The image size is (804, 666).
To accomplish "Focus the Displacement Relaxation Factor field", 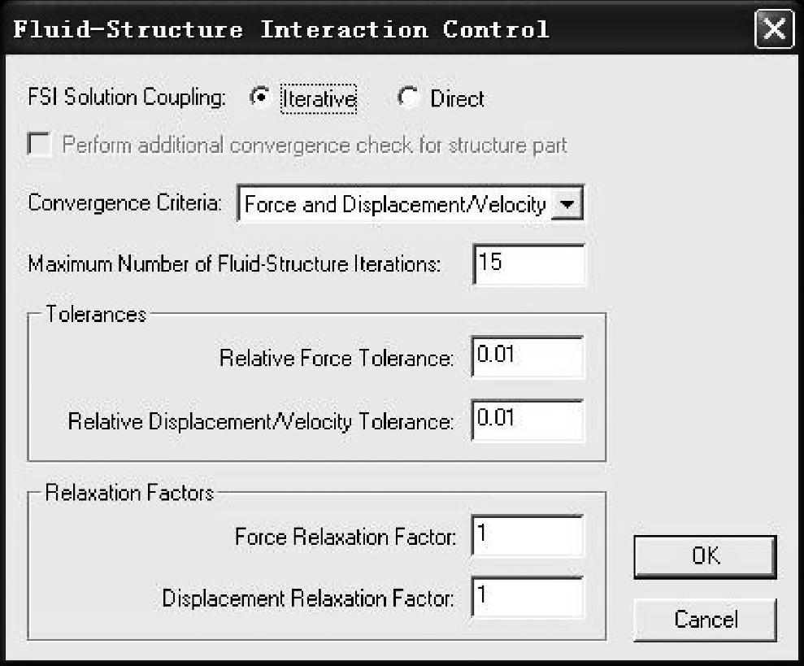I will click(x=528, y=599).
